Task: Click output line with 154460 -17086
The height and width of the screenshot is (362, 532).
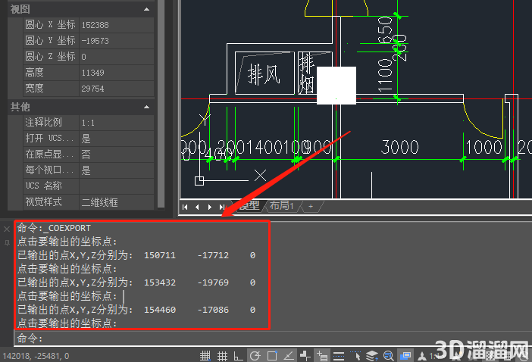Action: click(136, 310)
